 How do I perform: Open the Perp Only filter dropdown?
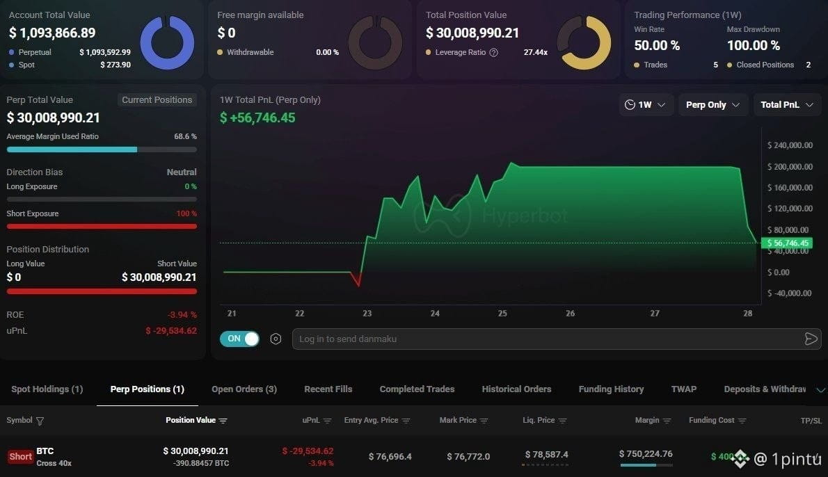(713, 104)
